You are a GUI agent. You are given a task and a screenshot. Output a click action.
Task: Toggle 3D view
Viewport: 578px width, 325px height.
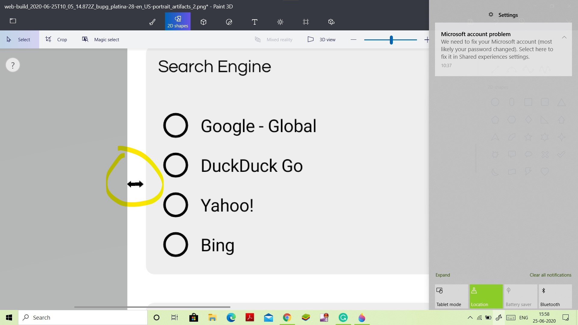pyautogui.click(x=322, y=39)
